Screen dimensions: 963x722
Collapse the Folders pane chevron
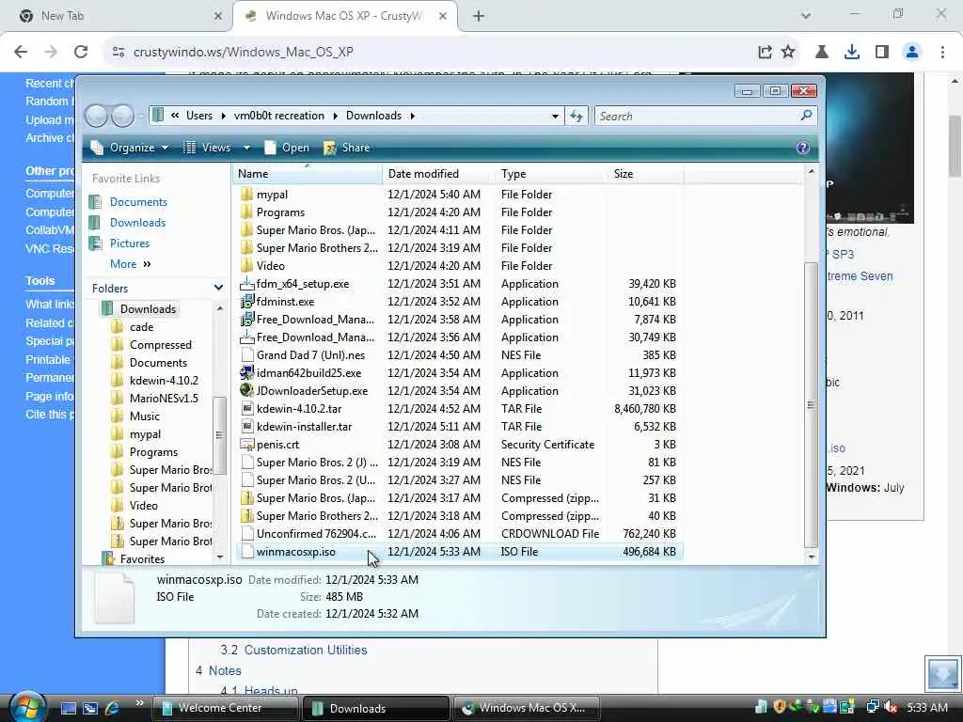point(218,288)
